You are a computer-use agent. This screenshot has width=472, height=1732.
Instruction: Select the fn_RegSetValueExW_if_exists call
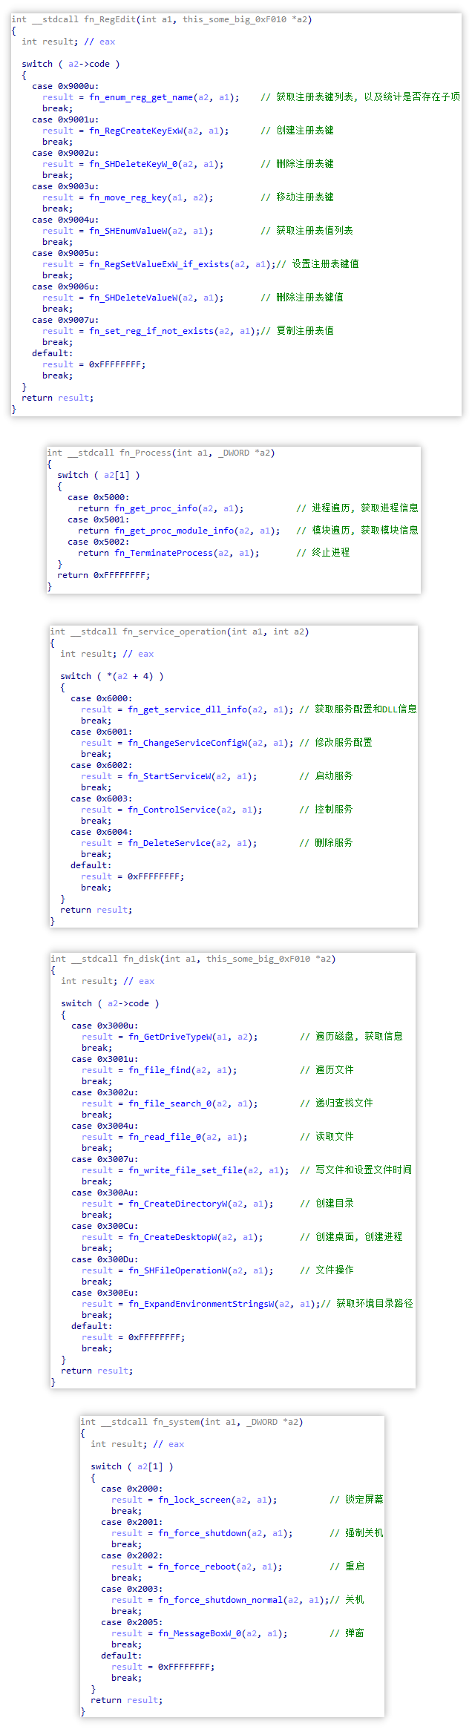click(x=159, y=264)
